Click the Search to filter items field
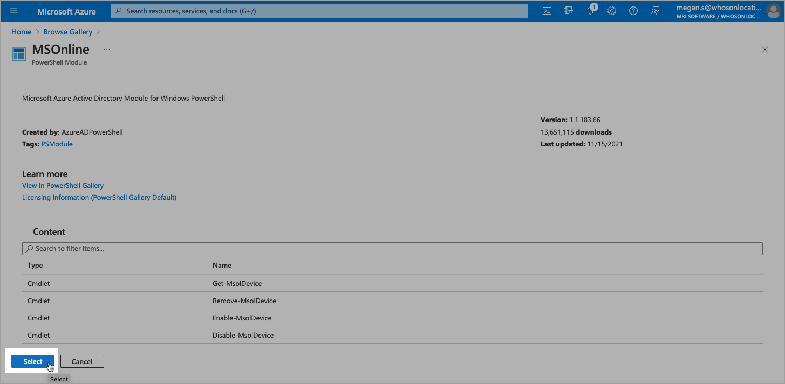This screenshot has height=384, width=785. click(392, 248)
